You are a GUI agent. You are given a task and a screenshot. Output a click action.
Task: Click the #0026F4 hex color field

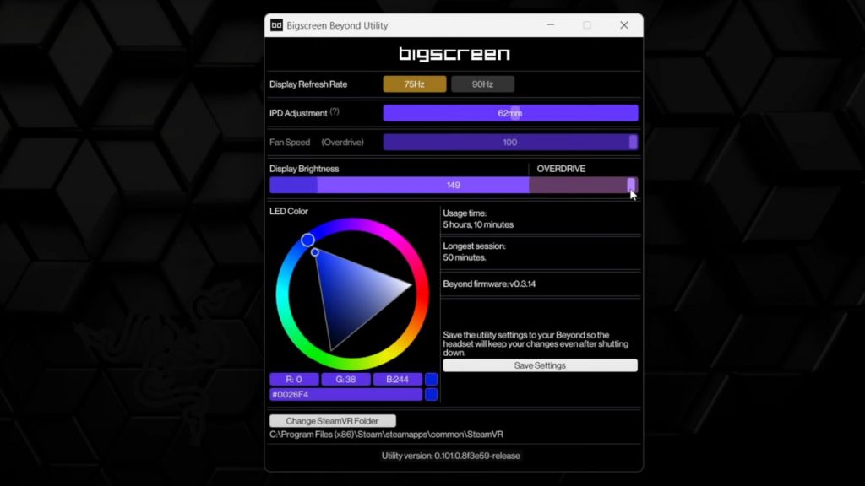(345, 394)
